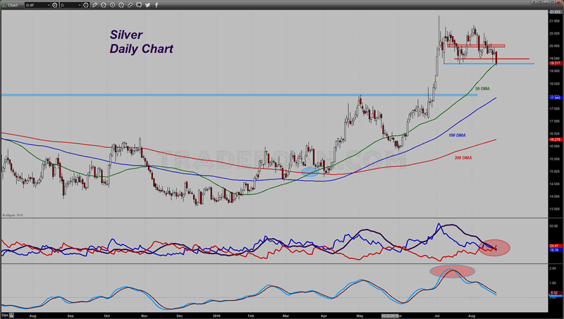Click the 19.317 current price tag
The height and width of the screenshot is (319, 564).
[x=555, y=63]
